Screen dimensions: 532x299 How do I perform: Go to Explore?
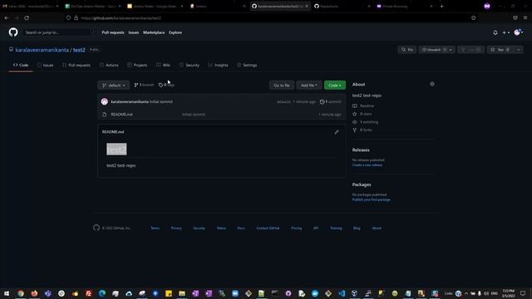pyautogui.click(x=175, y=32)
